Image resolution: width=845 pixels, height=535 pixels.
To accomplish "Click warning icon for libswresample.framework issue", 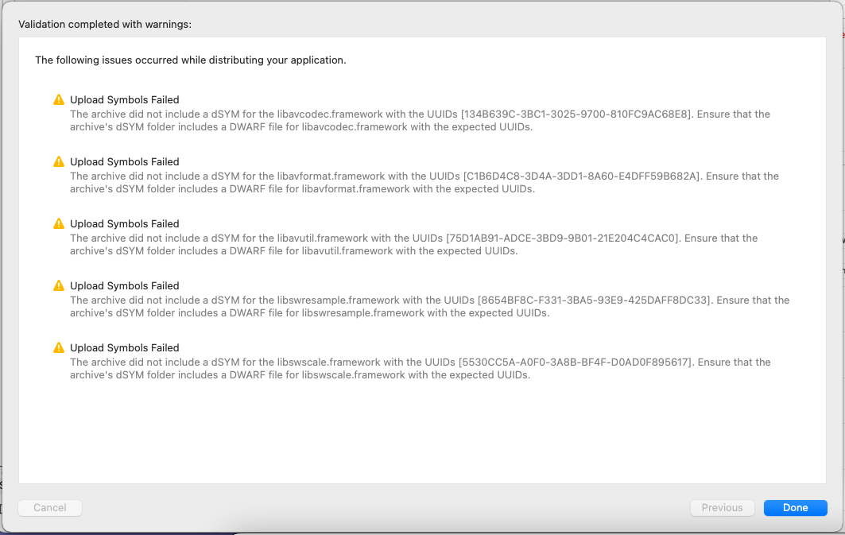I will coord(59,285).
